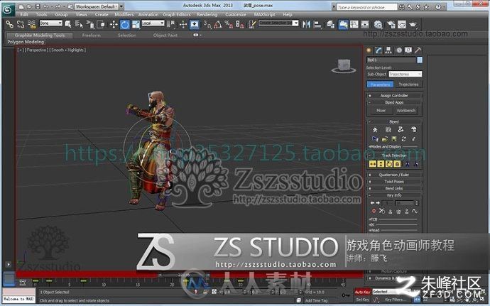
Task: Click the Parameters button
Action: 380,84
